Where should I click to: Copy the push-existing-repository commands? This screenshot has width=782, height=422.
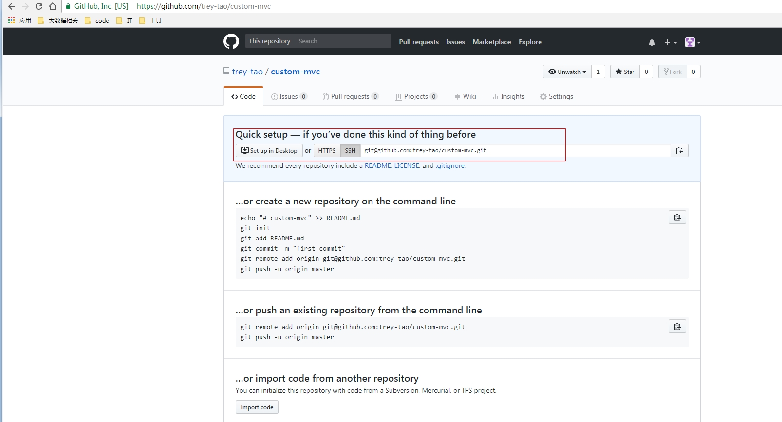click(677, 326)
